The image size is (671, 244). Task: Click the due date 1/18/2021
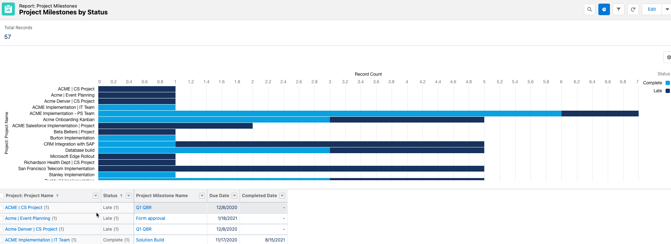pyautogui.click(x=228, y=218)
